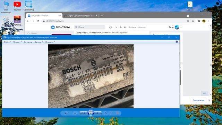Screen dimensions: 222x125
Task: Open the Chrome three-dot menu
Action: click(x=209, y=21)
